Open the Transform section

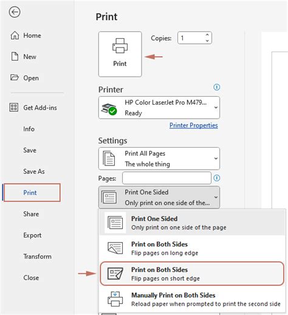(x=37, y=257)
